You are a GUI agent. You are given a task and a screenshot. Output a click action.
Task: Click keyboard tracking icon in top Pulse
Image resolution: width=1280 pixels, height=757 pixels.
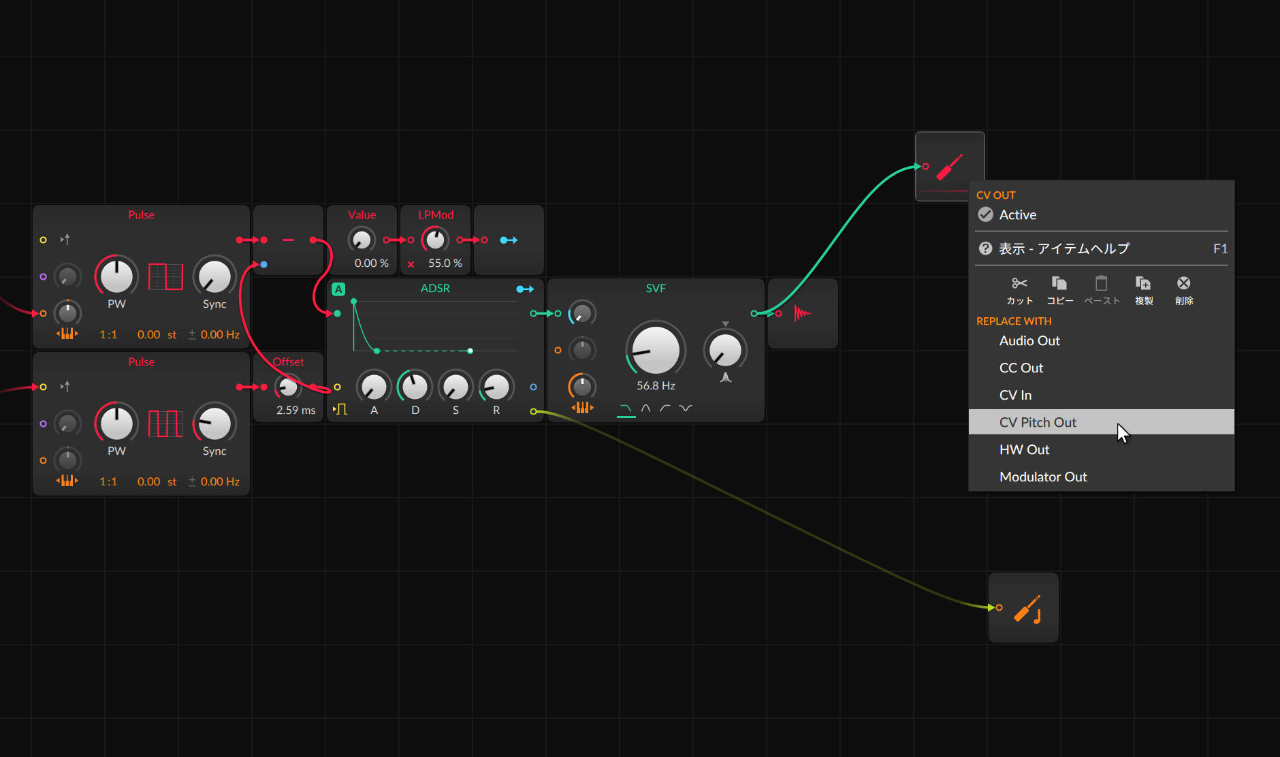[x=67, y=334]
